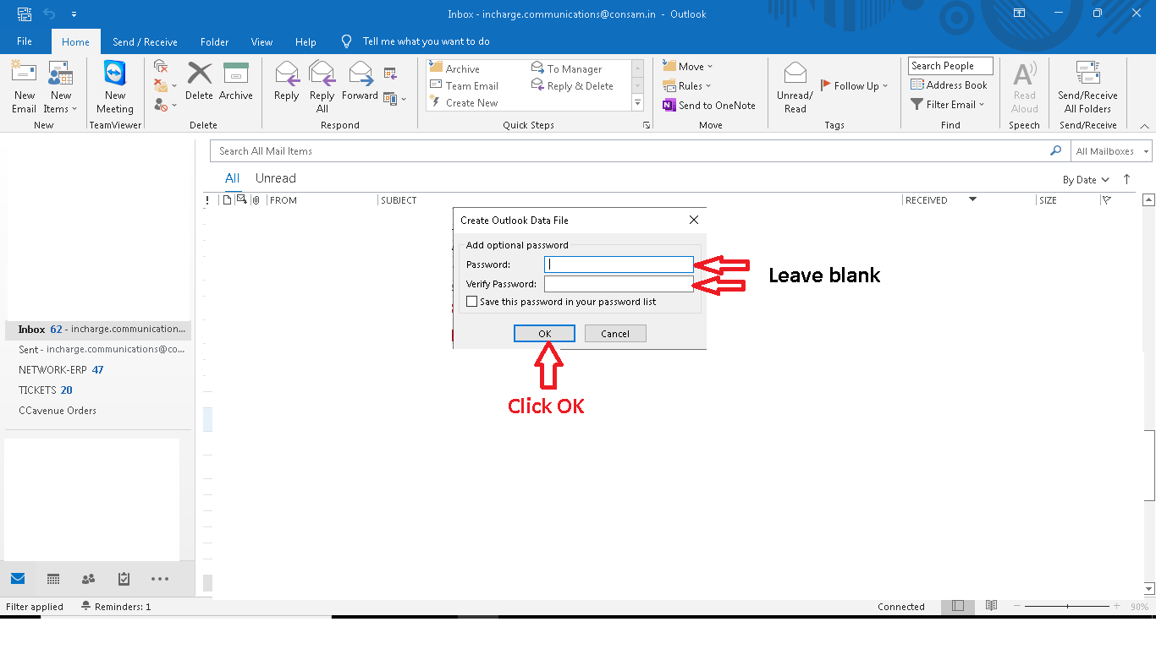1156x649 pixels.
Task: Click the Ignore conversation icon
Action: [x=161, y=66]
